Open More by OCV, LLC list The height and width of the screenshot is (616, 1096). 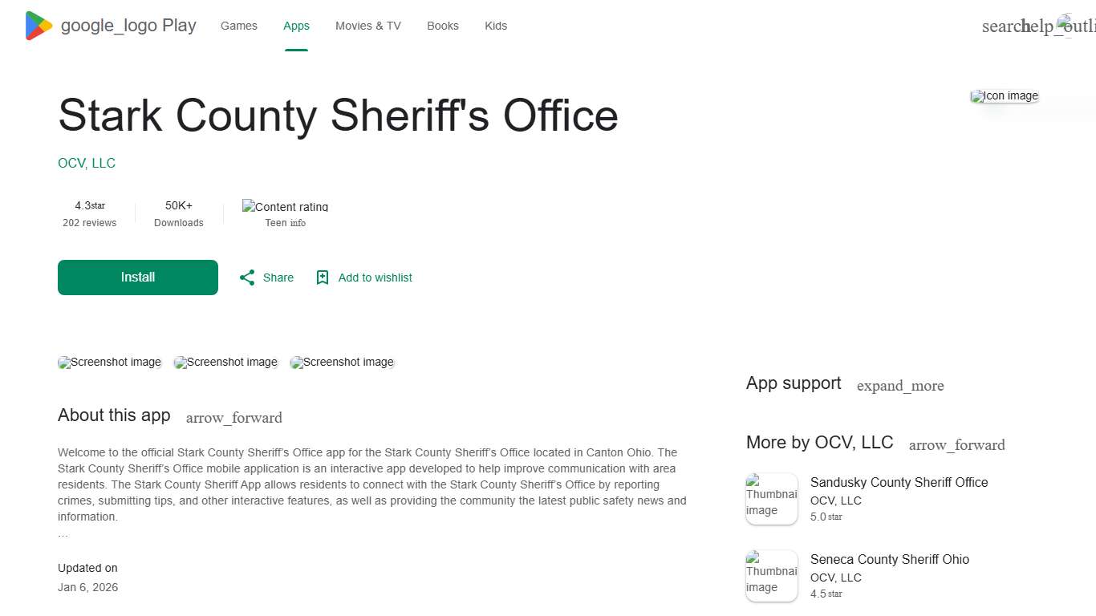[x=956, y=444]
